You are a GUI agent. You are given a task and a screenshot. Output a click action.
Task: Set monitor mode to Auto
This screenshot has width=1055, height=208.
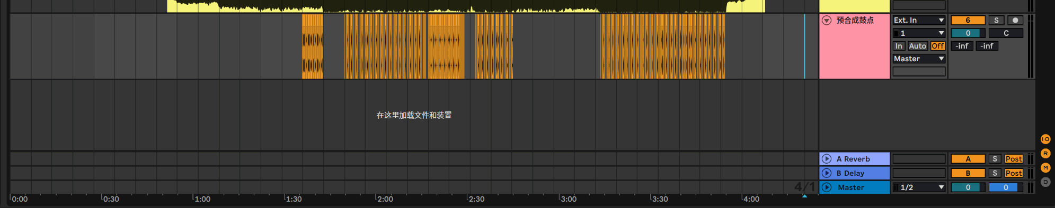point(918,46)
